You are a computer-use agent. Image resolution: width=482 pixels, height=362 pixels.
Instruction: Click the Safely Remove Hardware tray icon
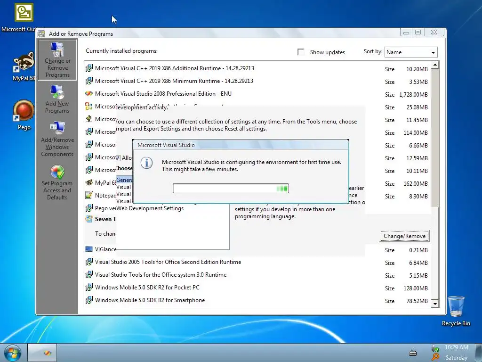tap(435, 348)
